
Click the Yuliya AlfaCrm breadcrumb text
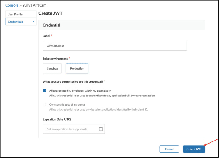click(x=34, y=5)
